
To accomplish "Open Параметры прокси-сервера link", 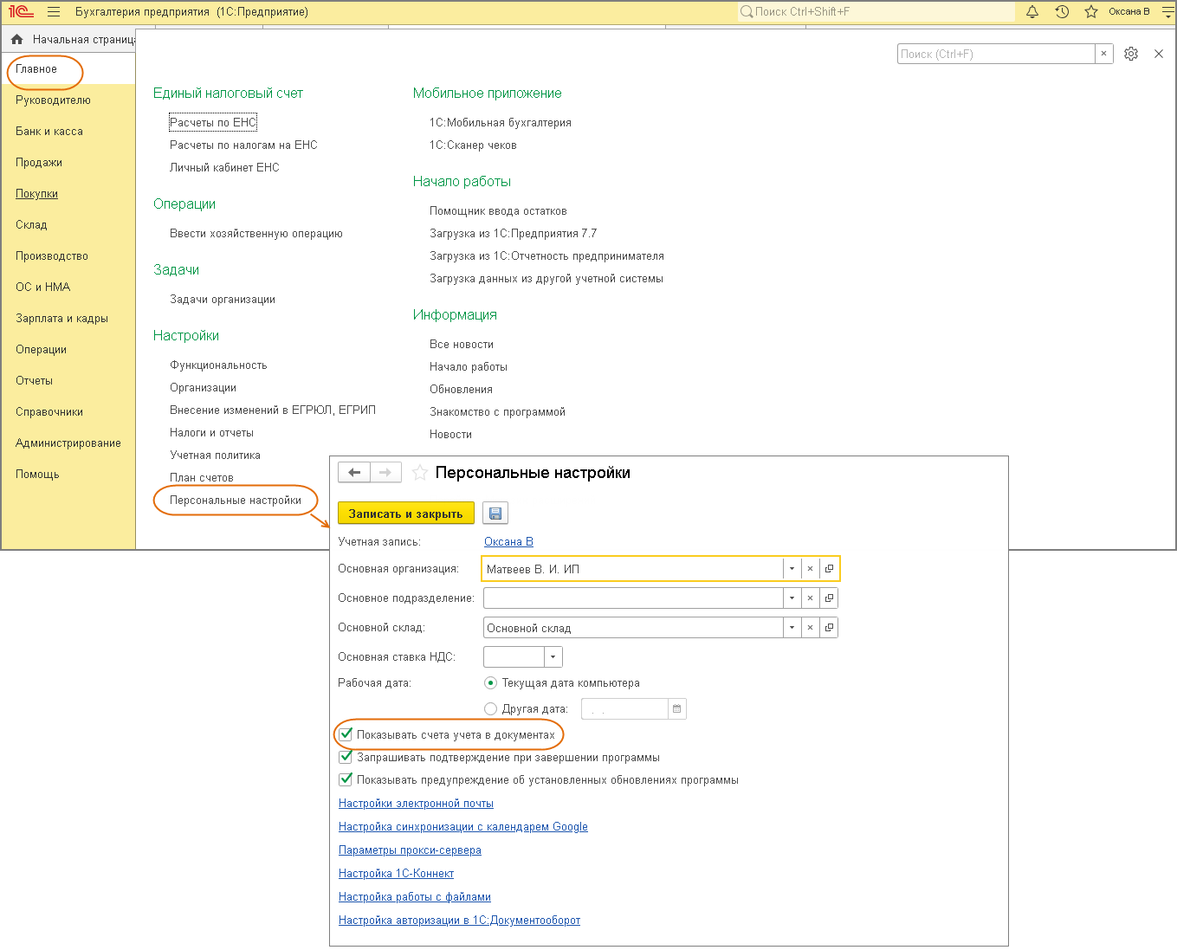I will pyautogui.click(x=410, y=850).
